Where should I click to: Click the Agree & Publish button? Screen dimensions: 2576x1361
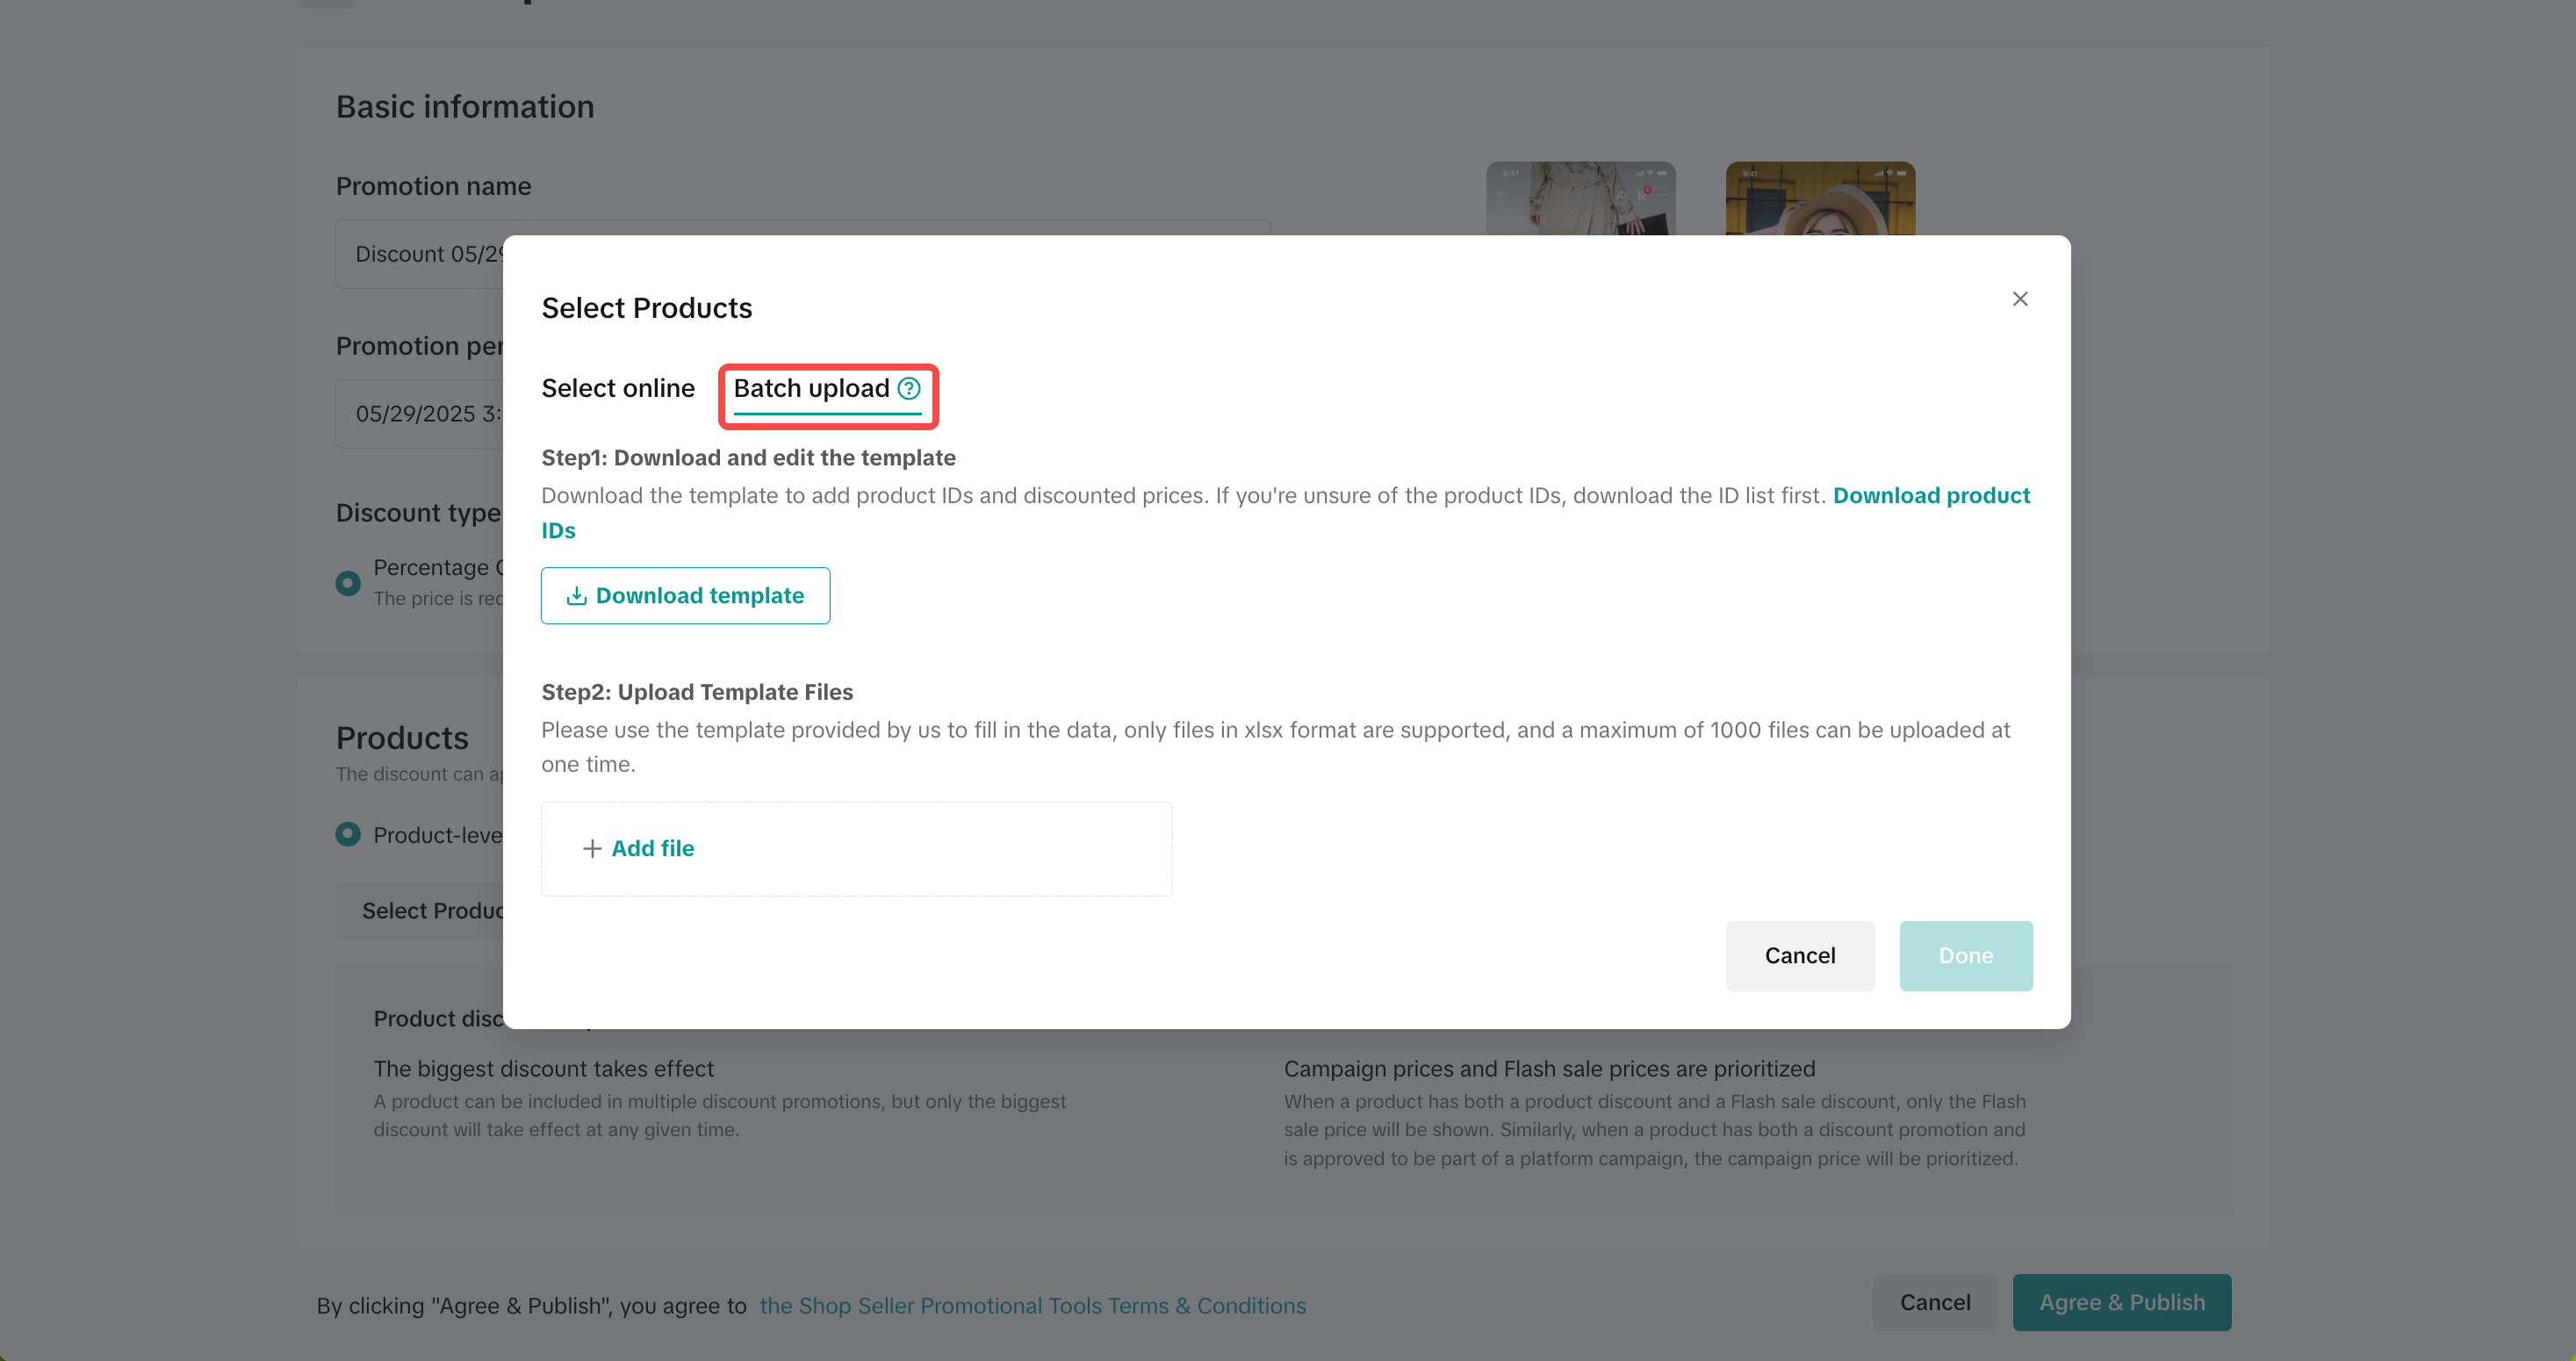[x=2121, y=1302]
